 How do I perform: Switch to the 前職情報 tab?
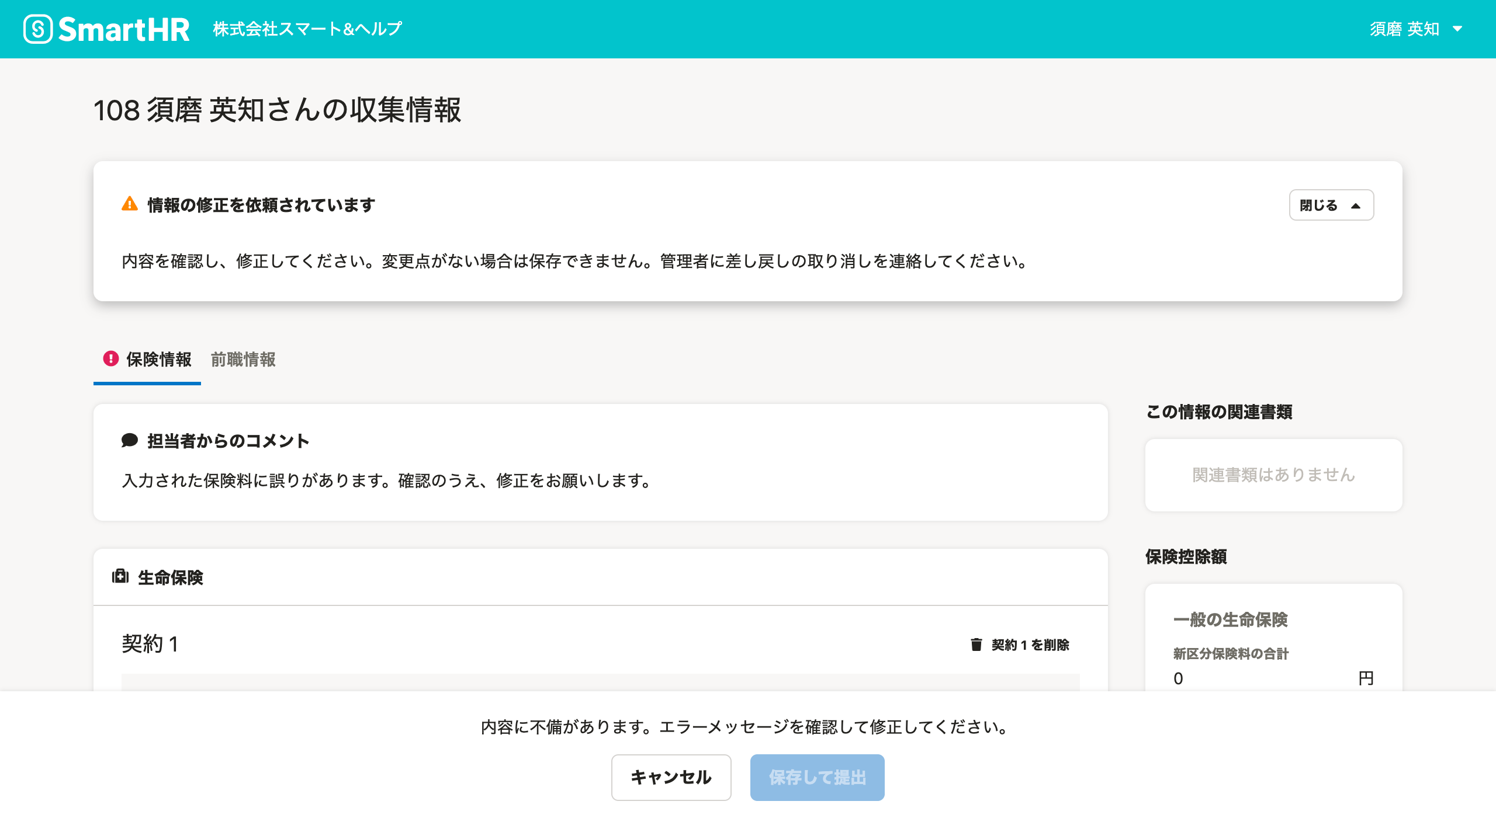coord(243,360)
